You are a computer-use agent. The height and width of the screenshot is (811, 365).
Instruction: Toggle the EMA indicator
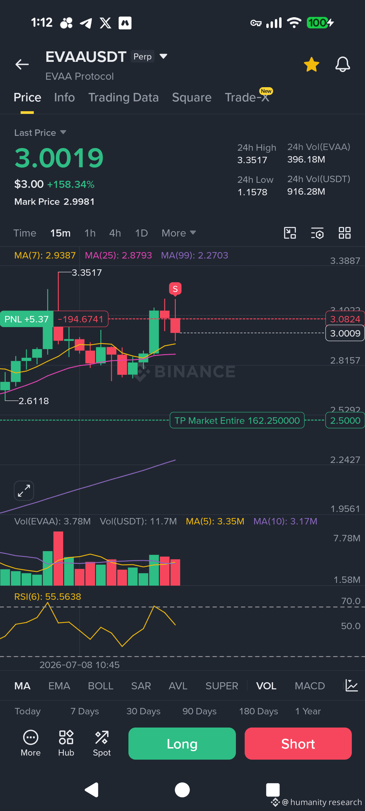click(59, 686)
